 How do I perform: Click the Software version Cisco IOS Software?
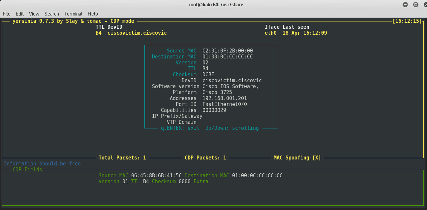(230, 87)
